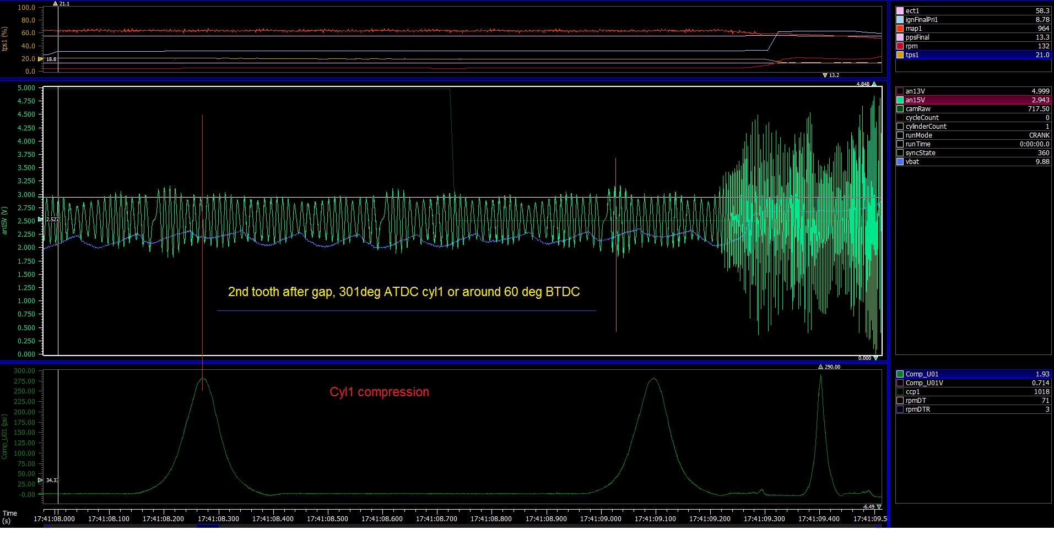Click the an15V channel color box

pos(900,100)
